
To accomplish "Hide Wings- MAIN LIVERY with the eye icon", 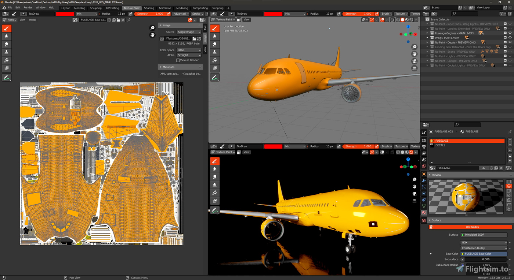I will [x=510, y=38].
